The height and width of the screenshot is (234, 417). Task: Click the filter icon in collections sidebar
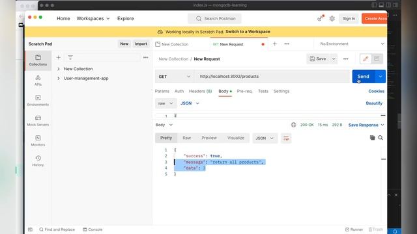point(70,57)
